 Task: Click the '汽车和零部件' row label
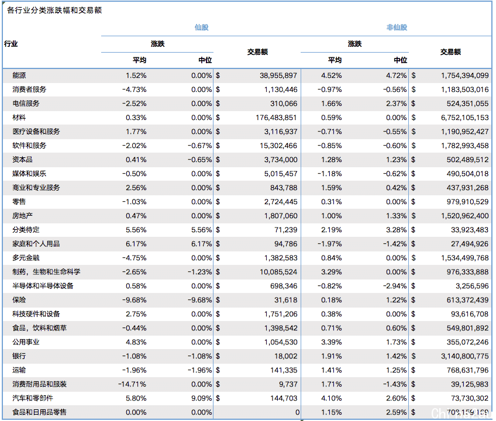(x=33, y=398)
